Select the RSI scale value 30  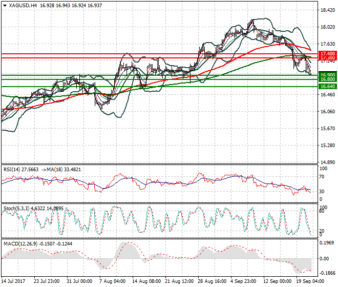(322, 192)
